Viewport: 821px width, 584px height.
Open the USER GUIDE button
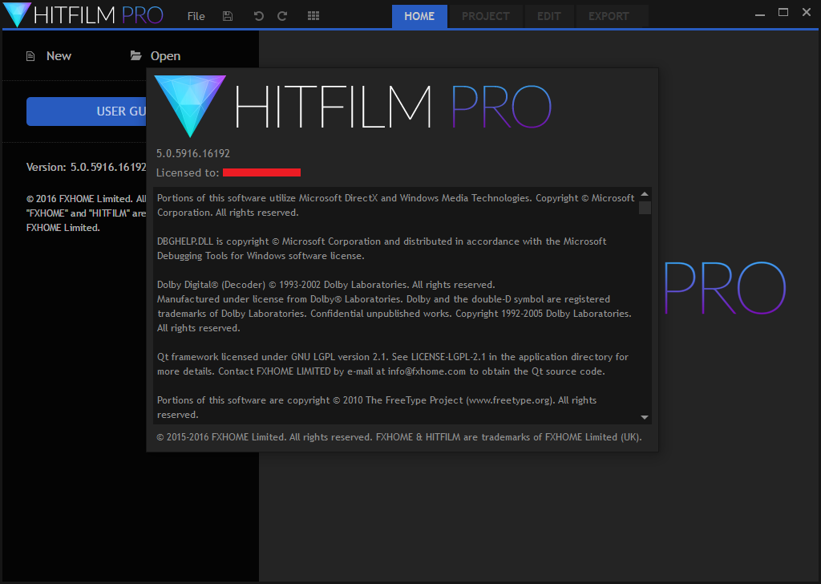pos(87,111)
